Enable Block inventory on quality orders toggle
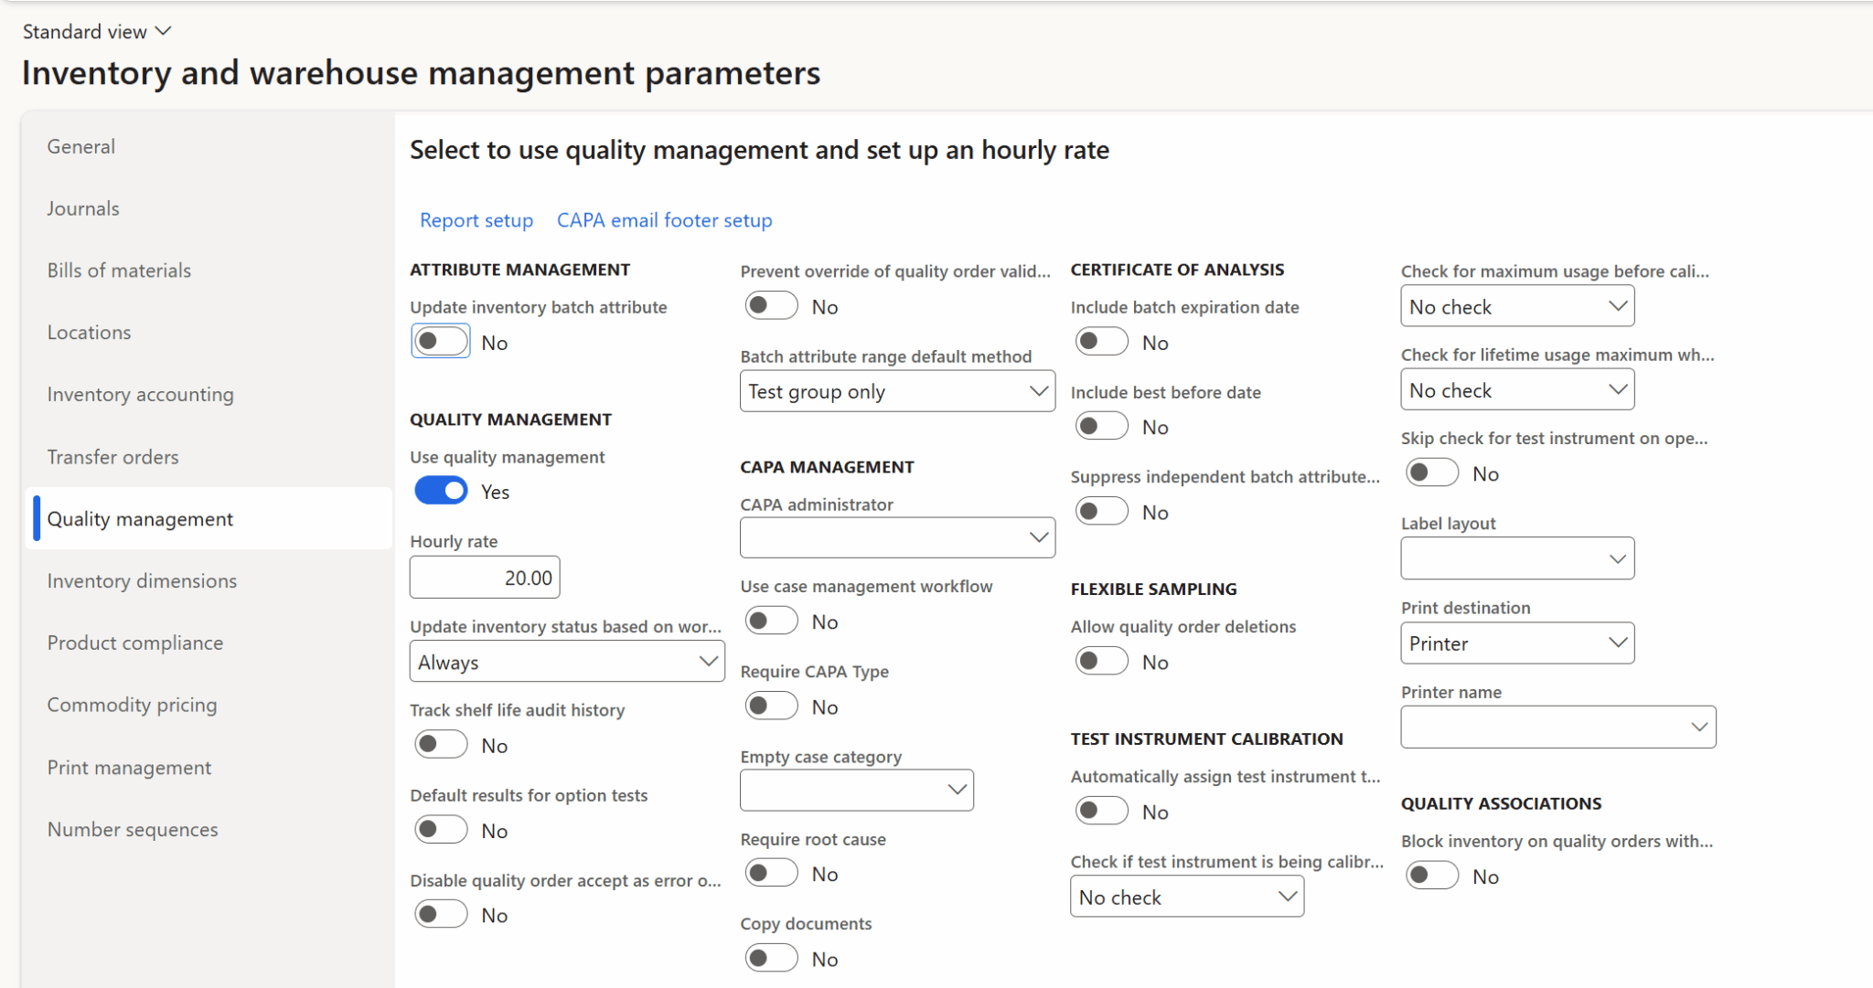This screenshot has height=988, width=1873. [1432, 875]
